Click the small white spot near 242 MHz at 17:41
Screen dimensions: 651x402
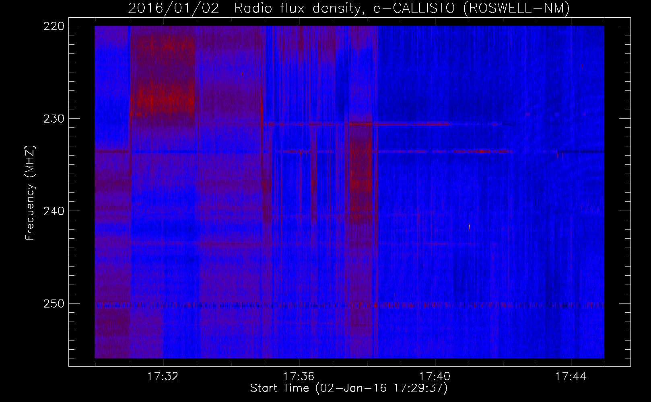(x=469, y=227)
